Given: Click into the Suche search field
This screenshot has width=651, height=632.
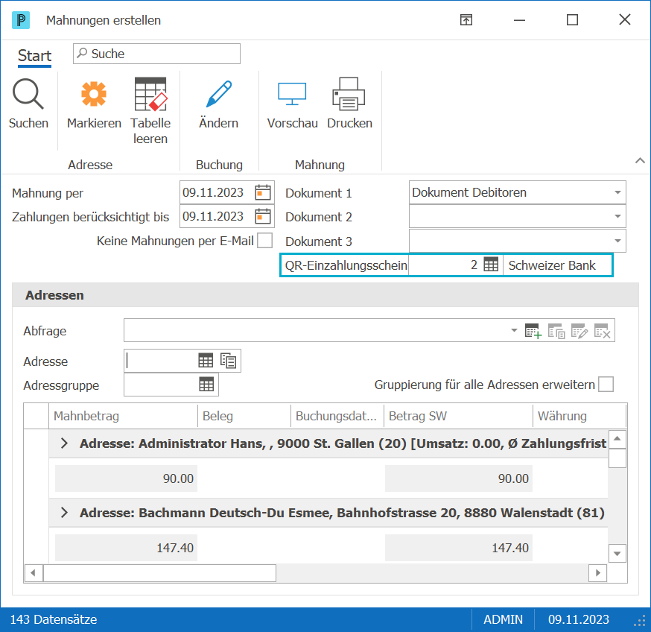Looking at the screenshot, I should (157, 54).
